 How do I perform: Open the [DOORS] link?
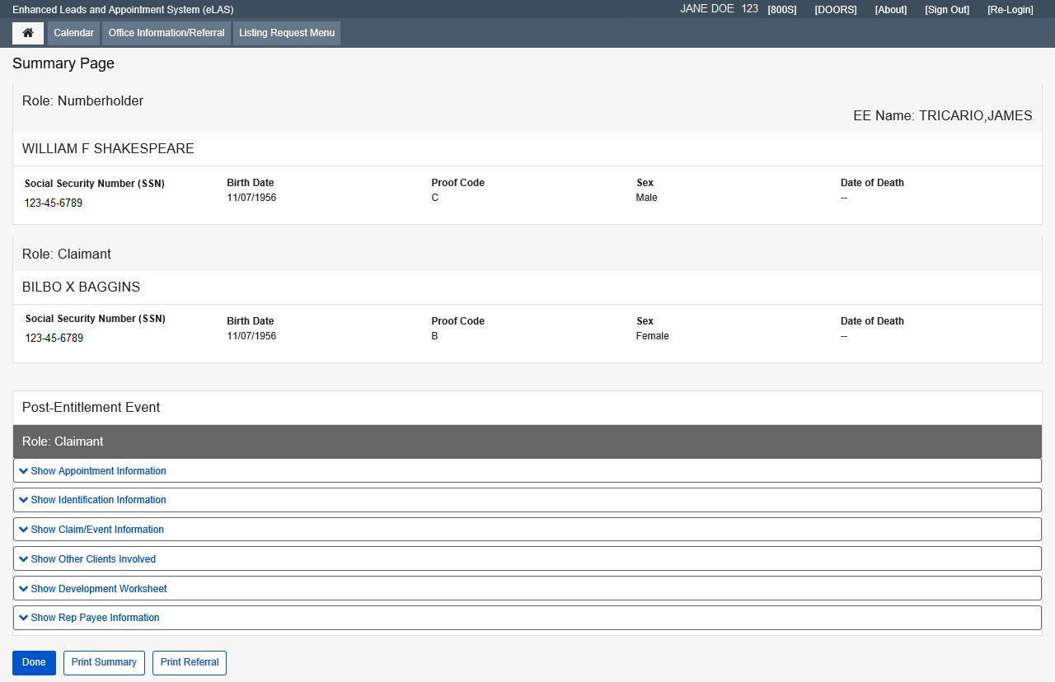click(836, 10)
